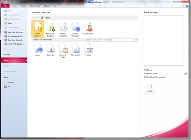
Task: Choose the Non-profit template
Action: [x=75, y=50]
